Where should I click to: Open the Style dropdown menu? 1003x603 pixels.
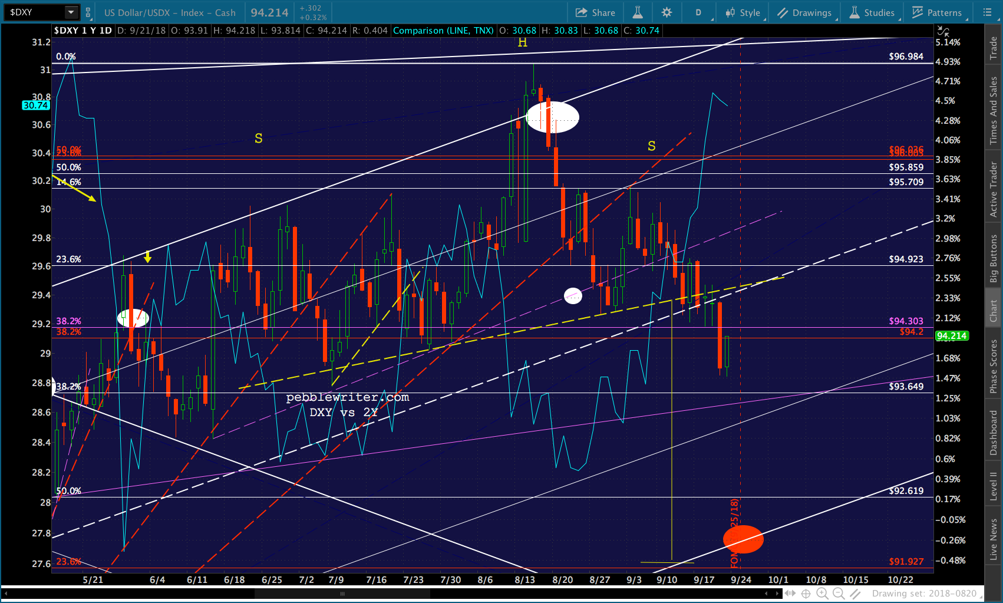point(744,12)
